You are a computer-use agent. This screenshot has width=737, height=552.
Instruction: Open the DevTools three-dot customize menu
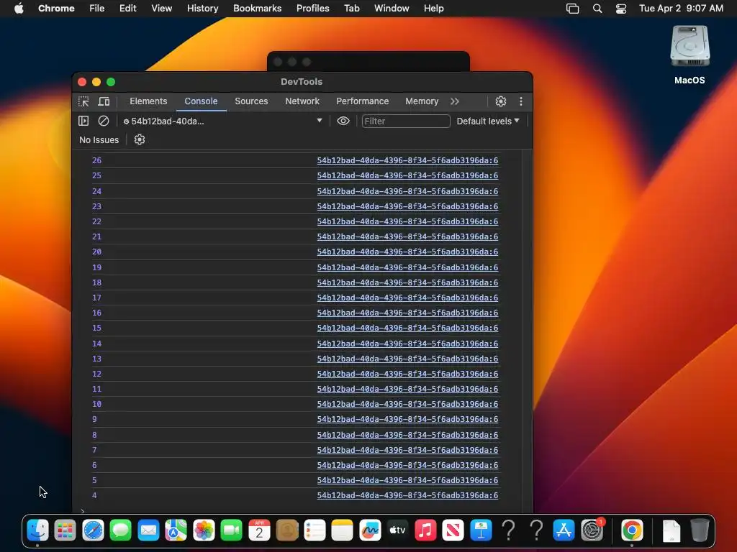click(x=521, y=101)
